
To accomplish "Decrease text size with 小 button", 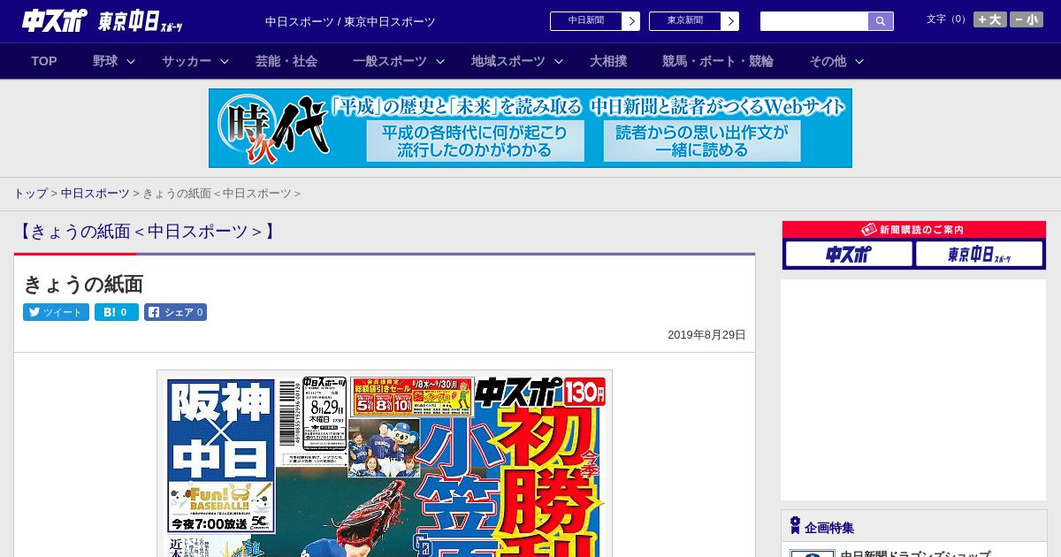I will pyautogui.click(x=1027, y=19).
